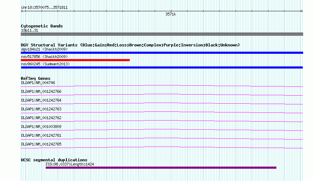Open the DLGAP1|NM_004746 transcript label
Viewport: 313px width, 181px height.
(x=38, y=83)
